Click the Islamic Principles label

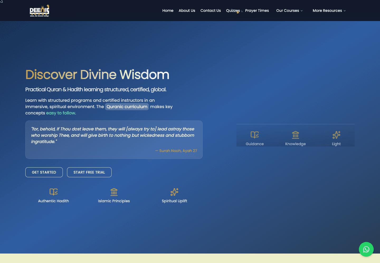coord(114,201)
